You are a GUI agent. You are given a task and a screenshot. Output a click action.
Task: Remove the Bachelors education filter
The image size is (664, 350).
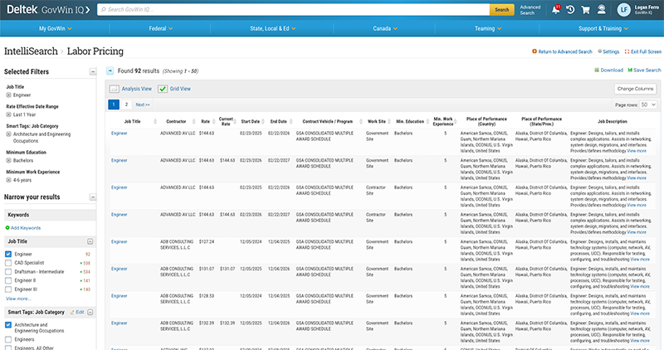pos(8,159)
